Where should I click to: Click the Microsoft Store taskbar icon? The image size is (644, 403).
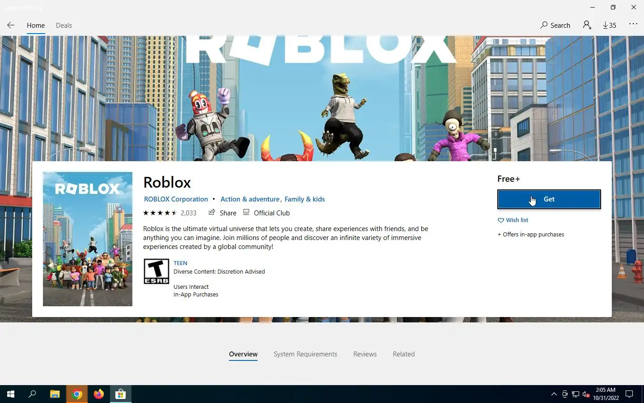121,394
